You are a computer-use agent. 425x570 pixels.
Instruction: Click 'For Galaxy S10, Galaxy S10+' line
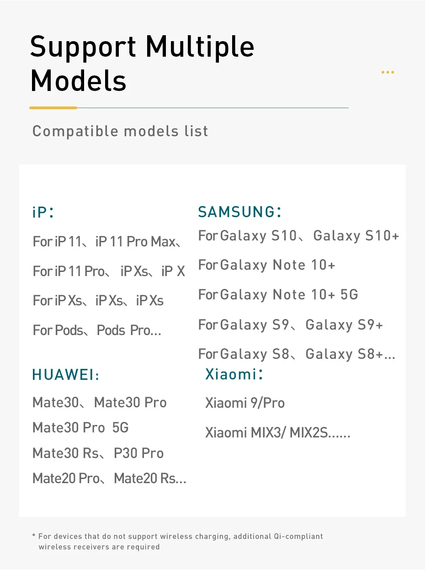click(298, 236)
